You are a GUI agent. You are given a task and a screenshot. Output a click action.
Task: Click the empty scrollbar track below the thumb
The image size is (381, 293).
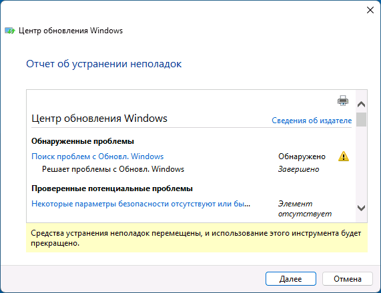(362, 164)
